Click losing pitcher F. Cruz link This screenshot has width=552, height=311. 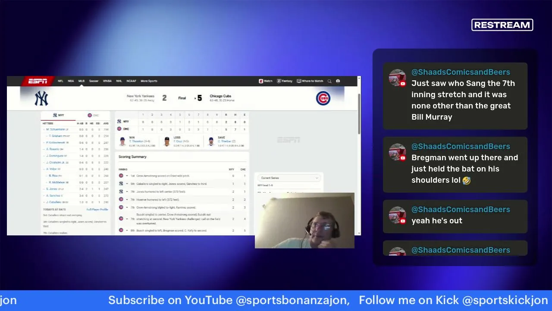[178, 141]
